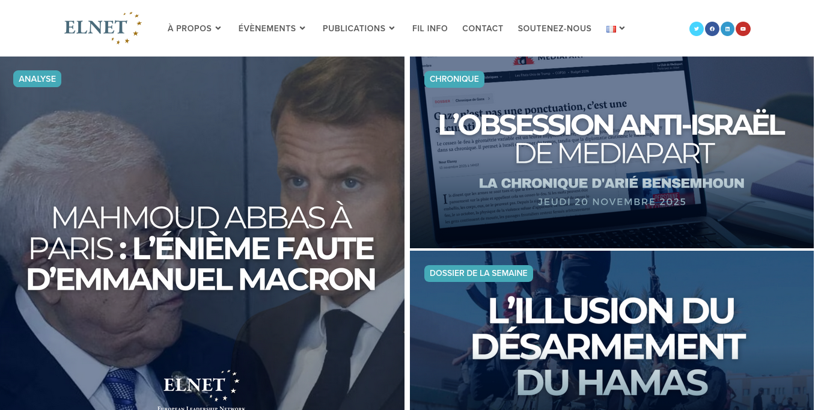This screenshot has width=821, height=410.
Task: Open the CONTACT menu item
Action: [483, 28]
